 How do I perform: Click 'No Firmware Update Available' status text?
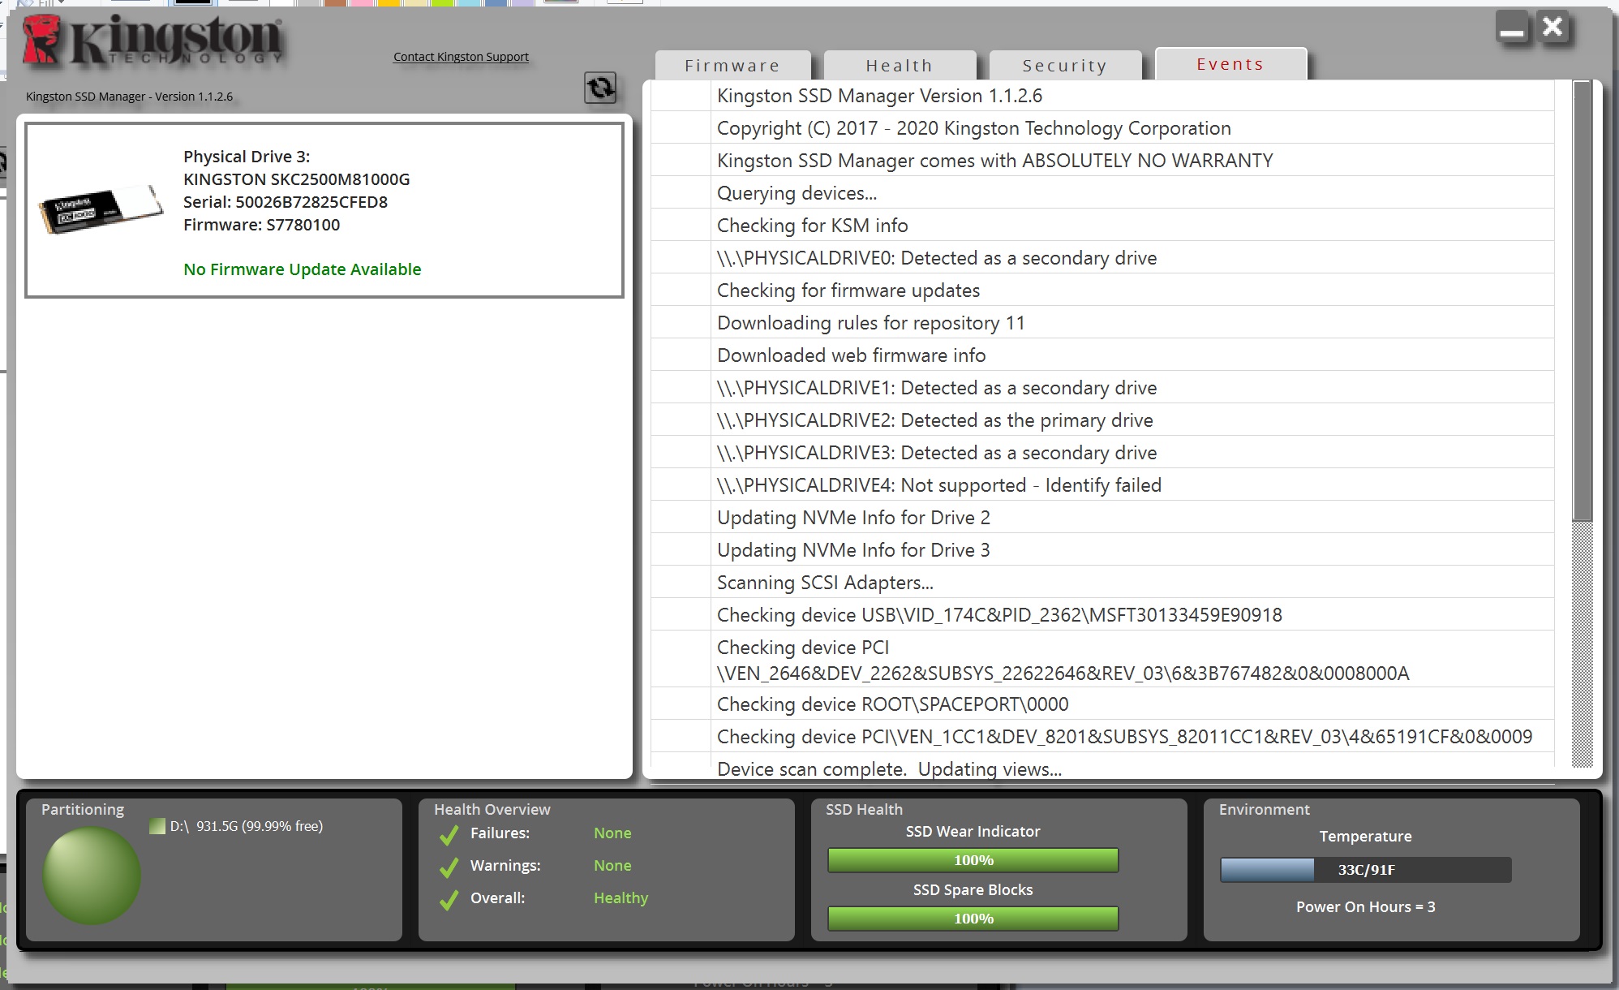[302, 269]
